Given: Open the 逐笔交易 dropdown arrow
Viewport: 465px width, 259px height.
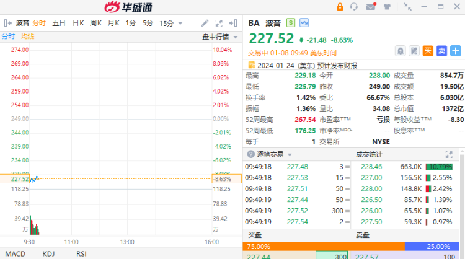Looking at the screenshot, I should [290, 155].
